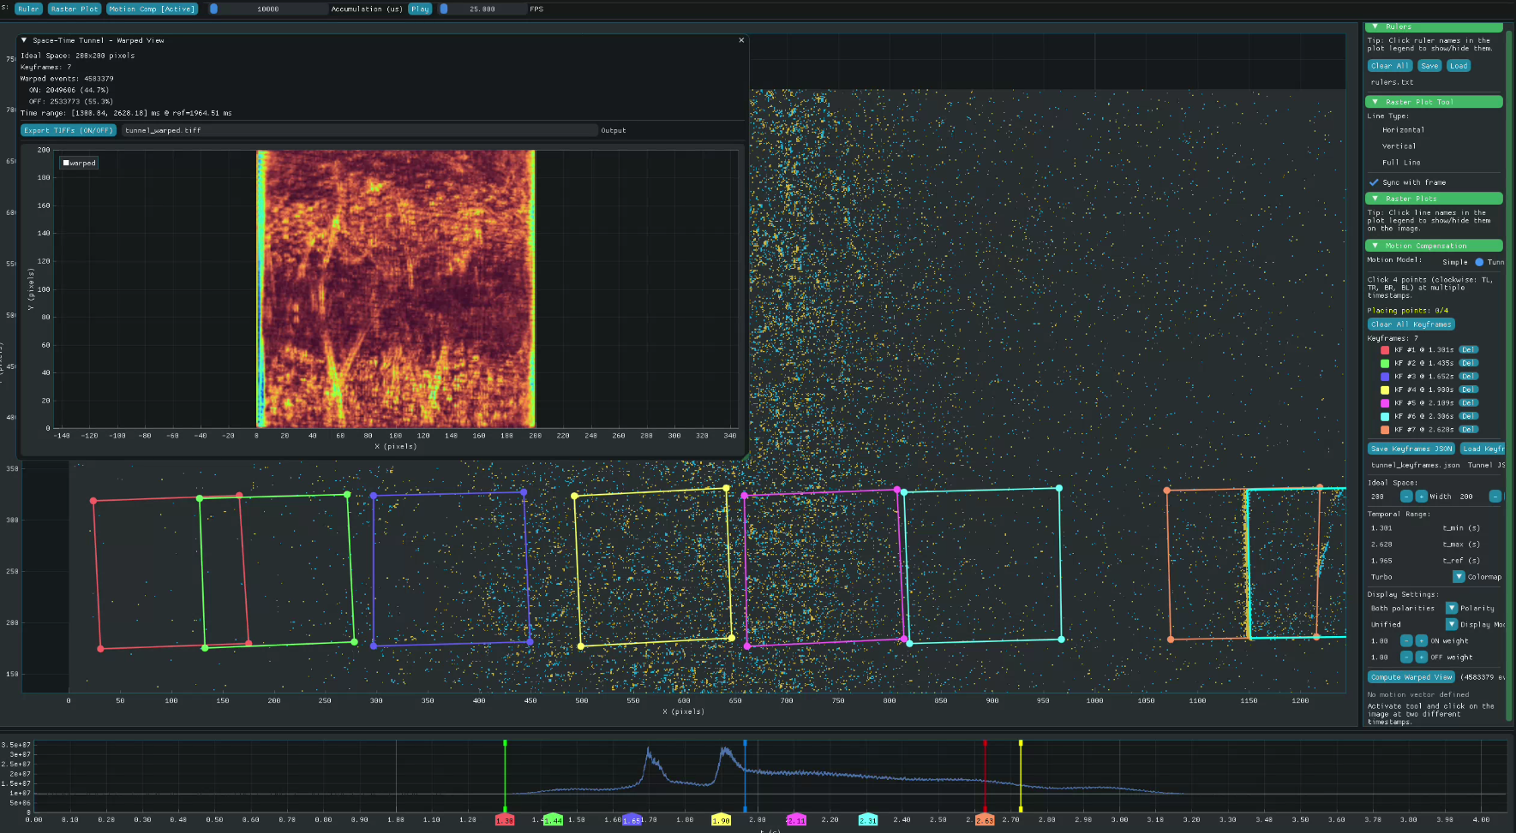Click Export TIFFs (ON/OFF) button
Screen dimensions: 1516x833
coord(69,130)
